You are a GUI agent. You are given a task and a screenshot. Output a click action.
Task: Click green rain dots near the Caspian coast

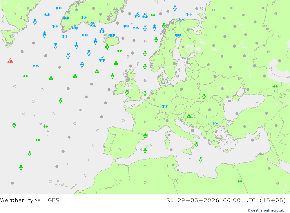click(275, 86)
